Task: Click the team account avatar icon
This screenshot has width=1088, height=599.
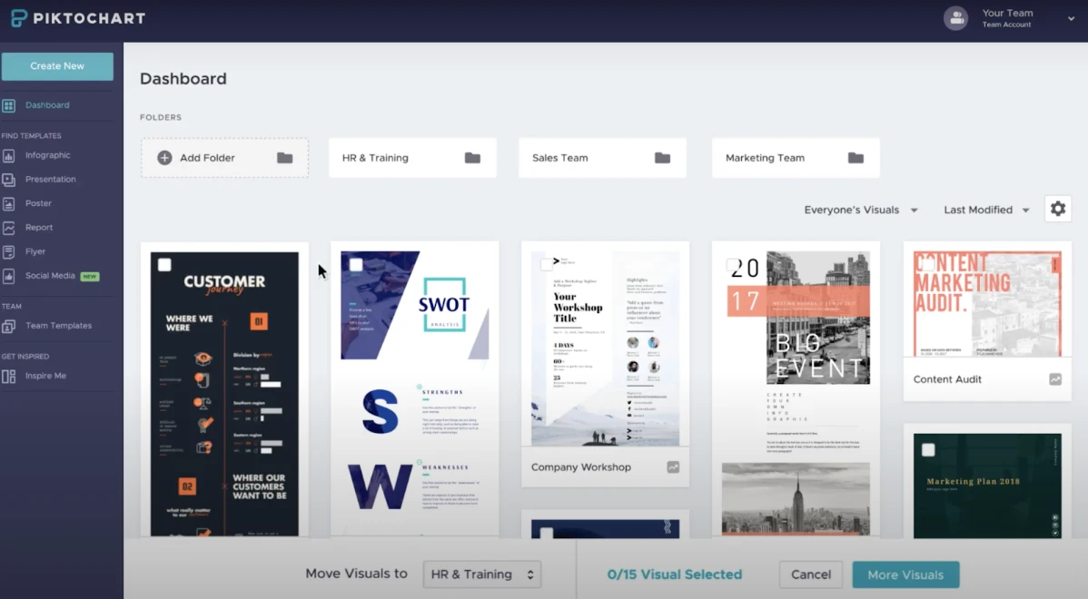Action: point(955,18)
